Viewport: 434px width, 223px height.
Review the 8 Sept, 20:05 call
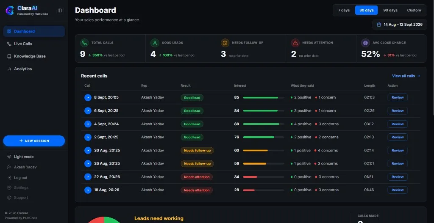(x=398, y=98)
